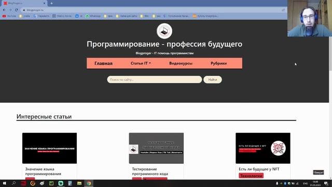Click the 'Интересные статьи' heading
The image size is (332, 187).
click(x=44, y=116)
